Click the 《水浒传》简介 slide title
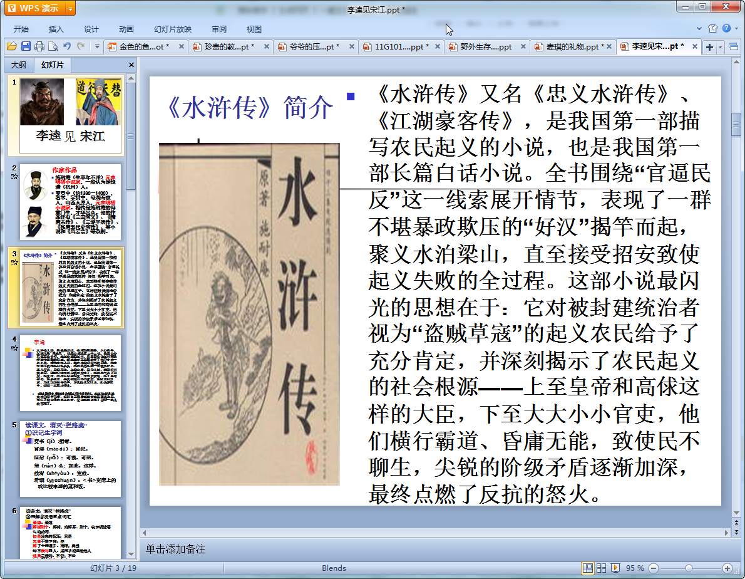 (250, 107)
